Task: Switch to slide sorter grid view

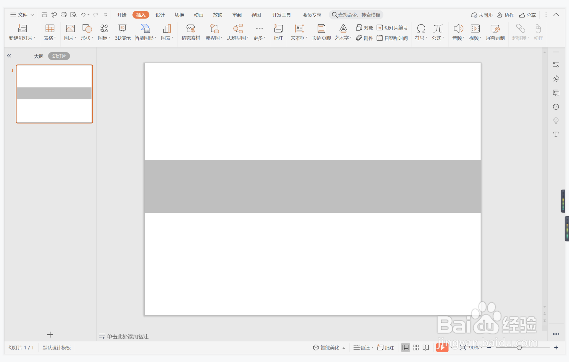Action: (416, 347)
